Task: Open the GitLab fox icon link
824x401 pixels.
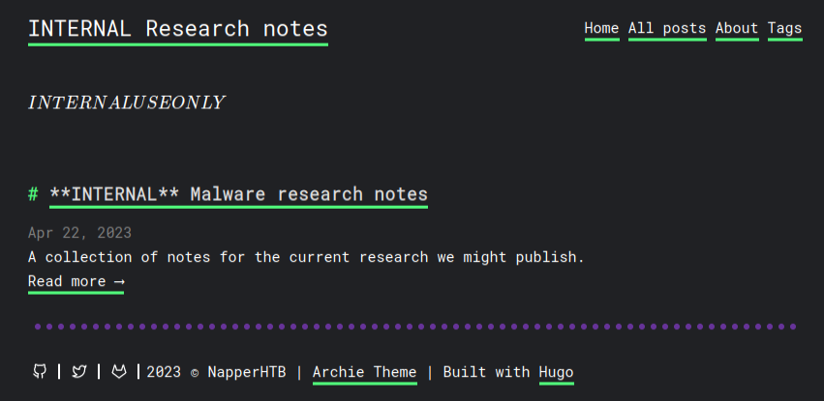Action: pos(119,371)
